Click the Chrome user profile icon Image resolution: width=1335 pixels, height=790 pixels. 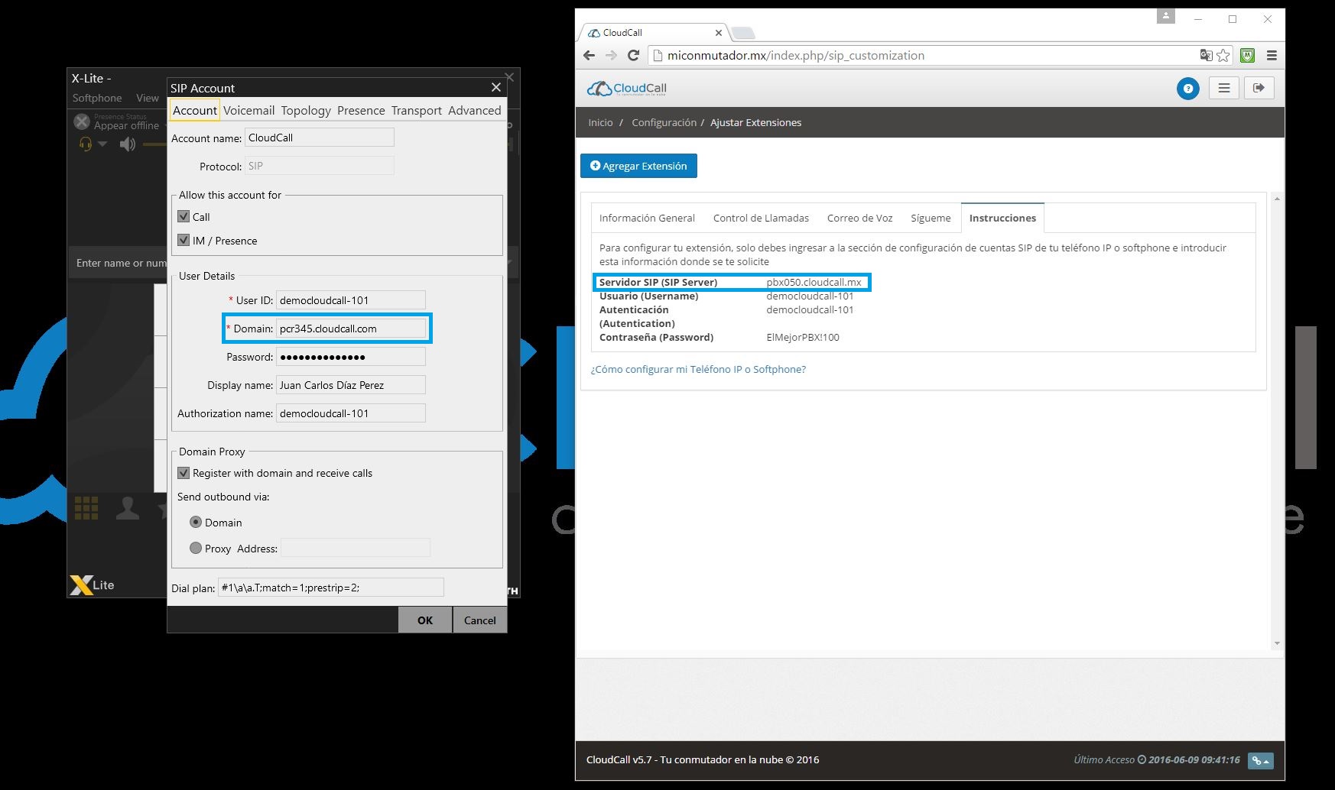point(1165,16)
